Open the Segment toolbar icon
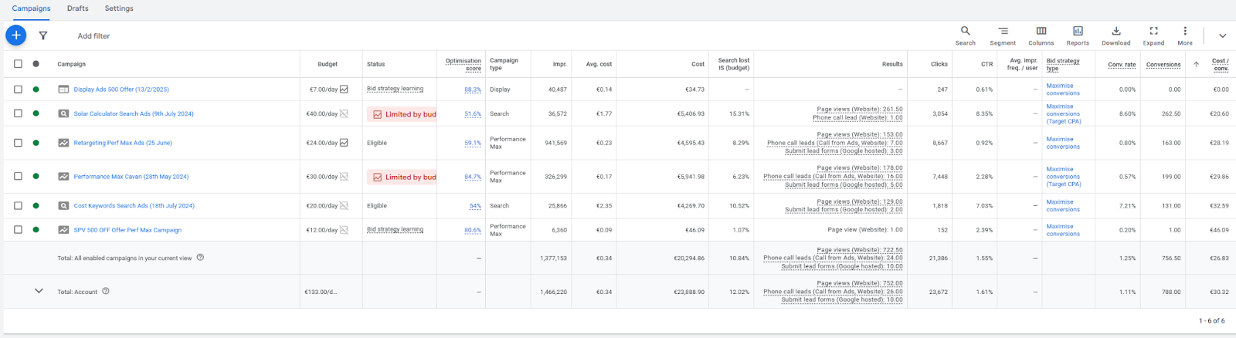1236x338 pixels. 1003,35
